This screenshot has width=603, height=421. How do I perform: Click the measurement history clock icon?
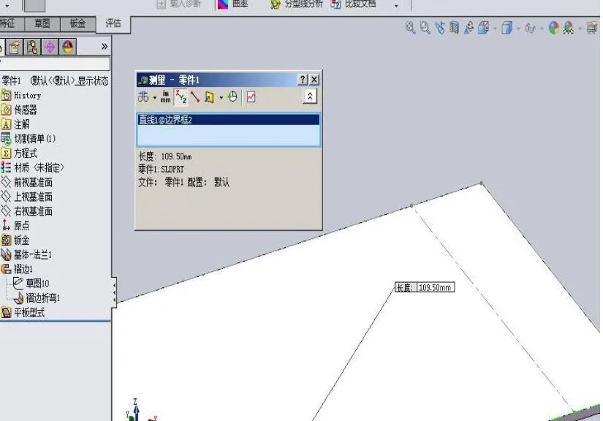click(232, 96)
